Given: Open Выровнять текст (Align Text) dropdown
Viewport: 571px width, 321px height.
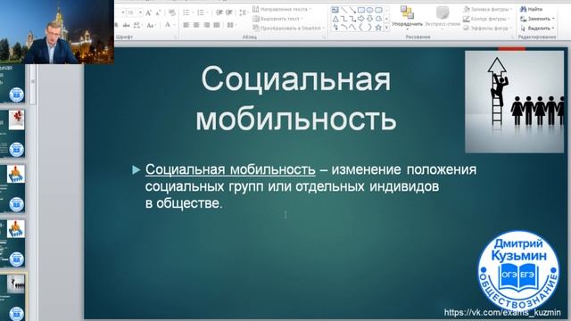Looking at the screenshot, I should (x=277, y=19).
